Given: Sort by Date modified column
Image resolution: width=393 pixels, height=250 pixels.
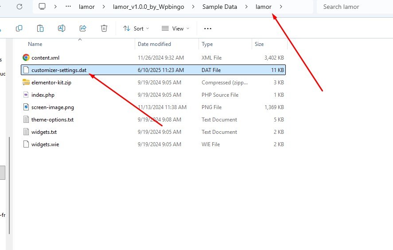Looking at the screenshot, I should 155,44.
